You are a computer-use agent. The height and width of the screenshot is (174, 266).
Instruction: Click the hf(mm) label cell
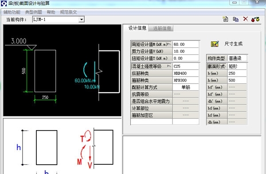tap(217, 115)
